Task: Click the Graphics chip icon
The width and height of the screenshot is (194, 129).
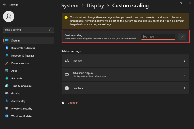Action: pos(67,88)
